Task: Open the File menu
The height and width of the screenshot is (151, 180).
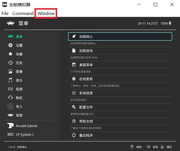Action: (x=5, y=14)
